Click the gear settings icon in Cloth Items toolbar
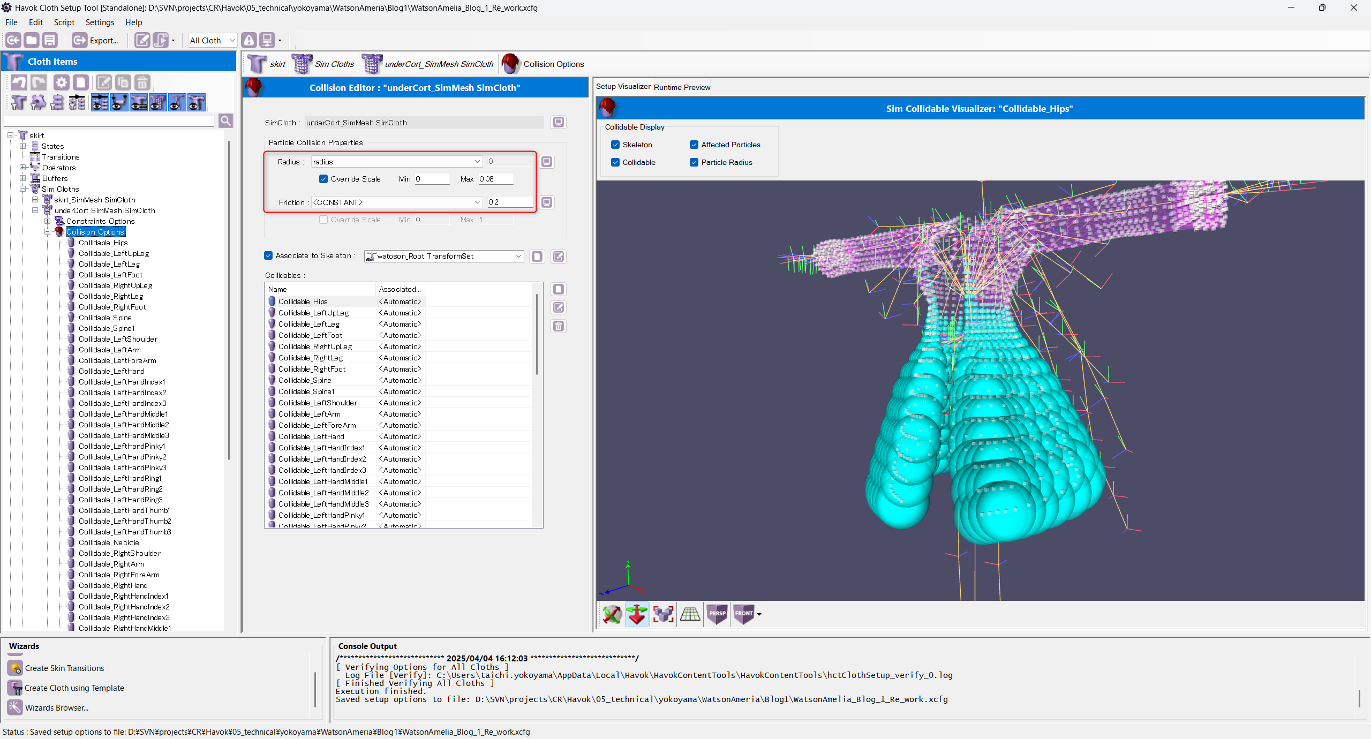Viewport: 1371px width, 739px height. [x=62, y=82]
